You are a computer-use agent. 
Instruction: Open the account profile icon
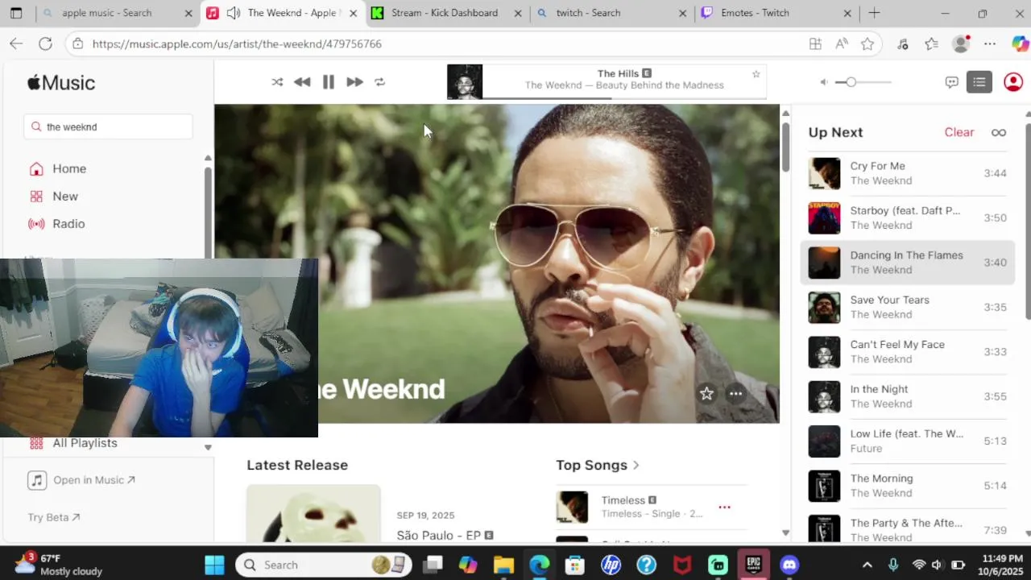coord(1013,82)
